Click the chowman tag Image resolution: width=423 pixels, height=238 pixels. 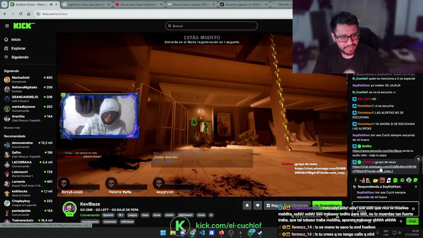tap(110, 221)
